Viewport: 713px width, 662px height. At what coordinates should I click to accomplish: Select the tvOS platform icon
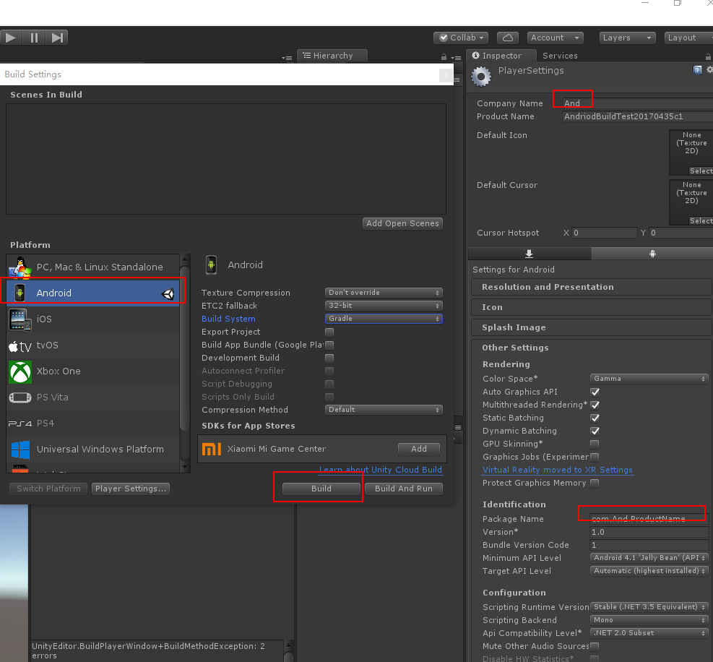pos(20,345)
